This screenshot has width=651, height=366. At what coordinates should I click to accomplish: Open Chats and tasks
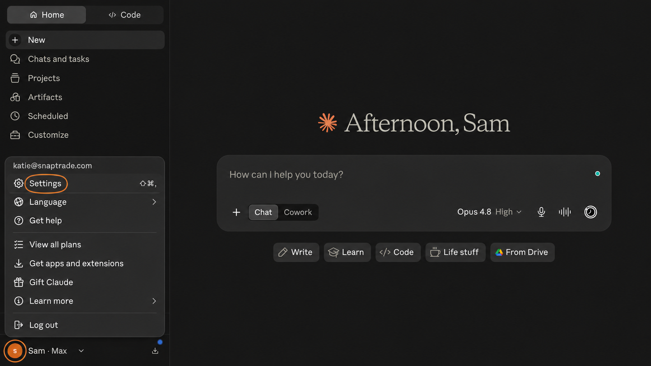(x=85, y=59)
